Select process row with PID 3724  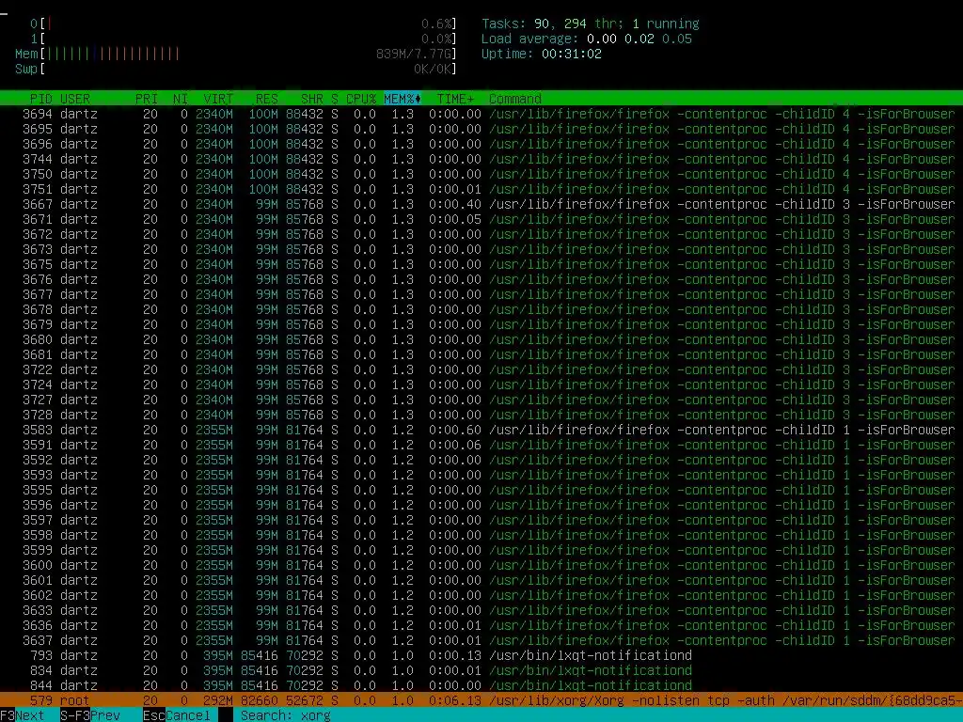pyautogui.click(x=481, y=385)
